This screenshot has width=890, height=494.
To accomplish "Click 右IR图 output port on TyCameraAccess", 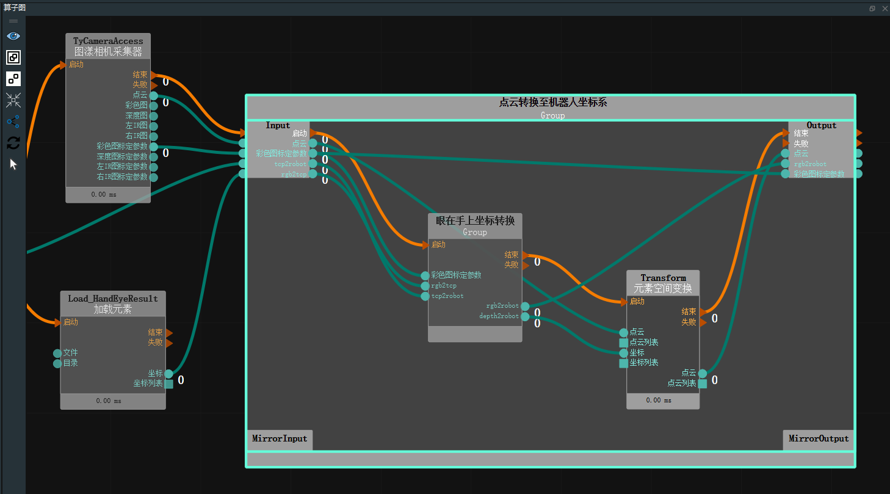I will [x=154, y=136].
